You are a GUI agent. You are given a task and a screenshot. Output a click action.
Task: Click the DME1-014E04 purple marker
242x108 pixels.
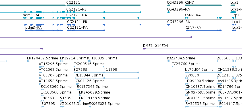(145, 49)
